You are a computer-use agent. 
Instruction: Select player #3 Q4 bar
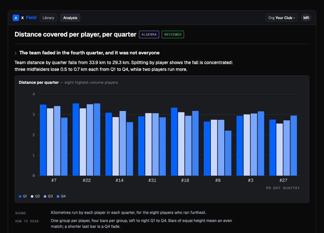pos(261,143)
